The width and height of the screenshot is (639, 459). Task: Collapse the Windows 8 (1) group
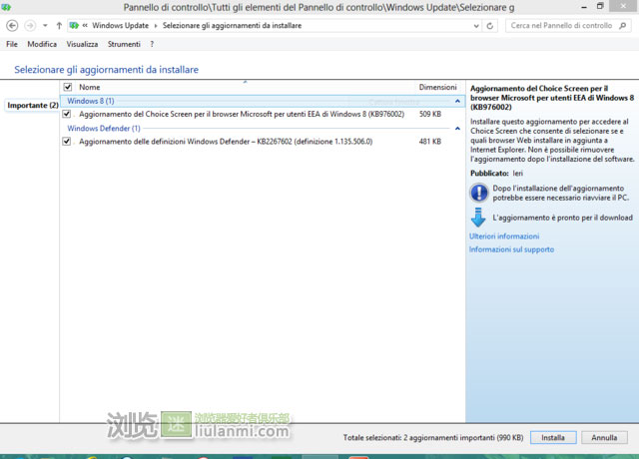(457, 101)
